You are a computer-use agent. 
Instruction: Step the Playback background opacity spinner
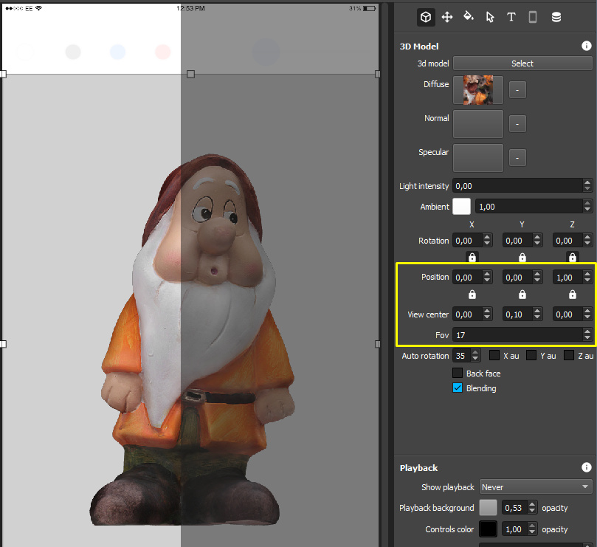(x=532, y=507)
